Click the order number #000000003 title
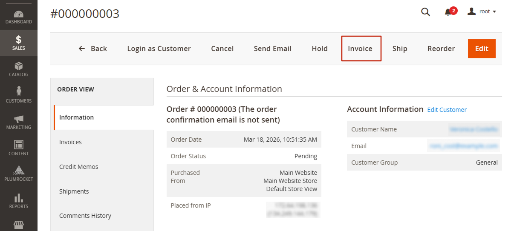 click(85, 14)
